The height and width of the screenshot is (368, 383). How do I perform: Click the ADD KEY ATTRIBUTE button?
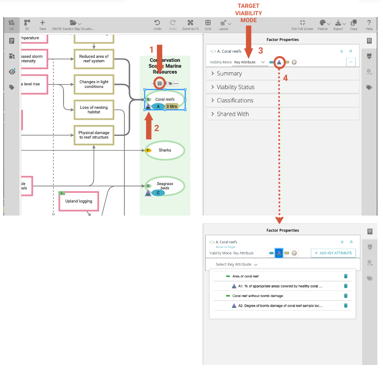(x=333, y=253)
